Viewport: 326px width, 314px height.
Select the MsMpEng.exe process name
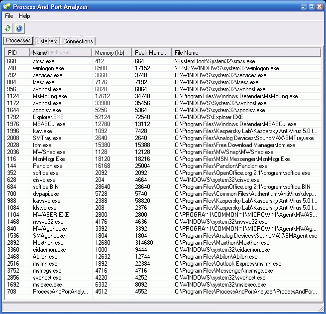coord(50,96)
